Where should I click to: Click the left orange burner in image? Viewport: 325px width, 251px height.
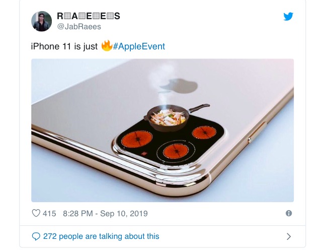click(137, 139)
